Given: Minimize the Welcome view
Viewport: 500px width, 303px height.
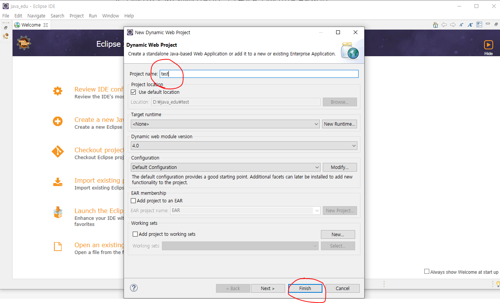Looking at the screenshot, I should [x=488, y=24].
